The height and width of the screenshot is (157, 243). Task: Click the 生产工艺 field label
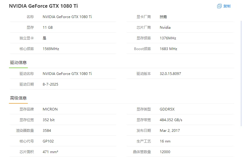pos(143,141)
